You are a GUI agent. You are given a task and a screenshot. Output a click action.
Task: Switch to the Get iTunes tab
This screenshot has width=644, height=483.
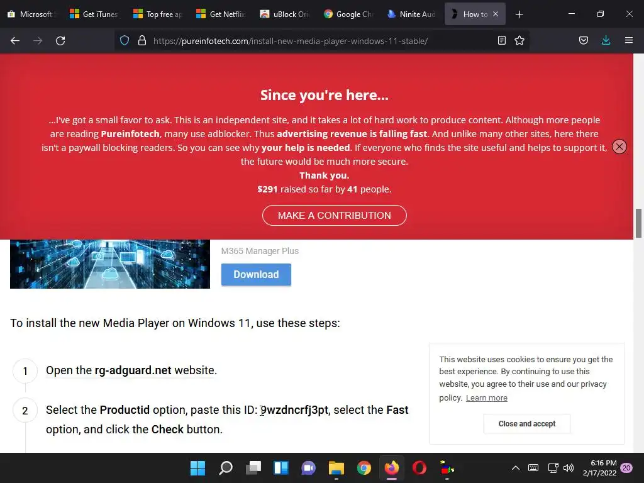click(94, 14)
